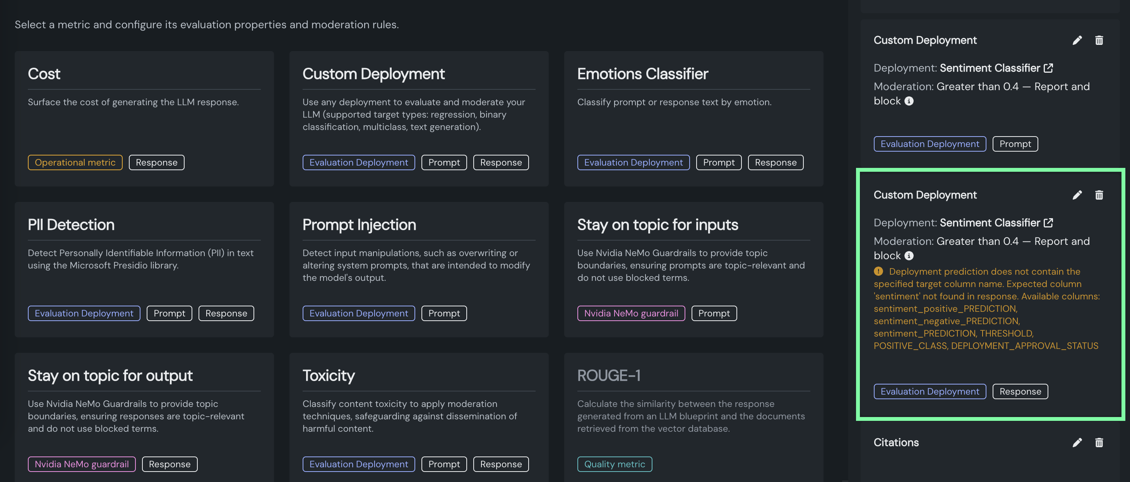Click the Citations edit pencil icon

(1077, 443)
